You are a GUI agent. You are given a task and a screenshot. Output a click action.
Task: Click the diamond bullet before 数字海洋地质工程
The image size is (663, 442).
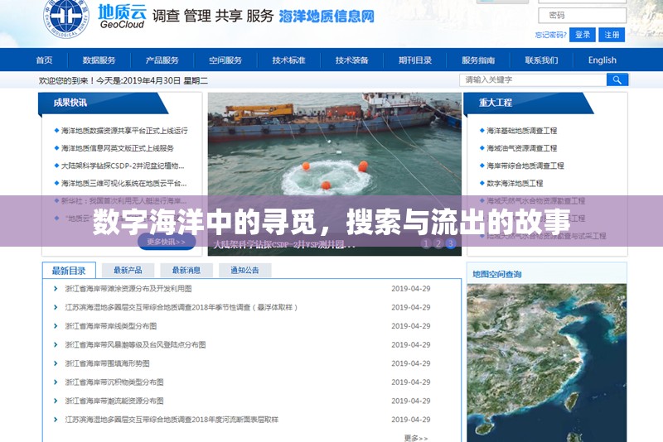click(x=482, y=183)
